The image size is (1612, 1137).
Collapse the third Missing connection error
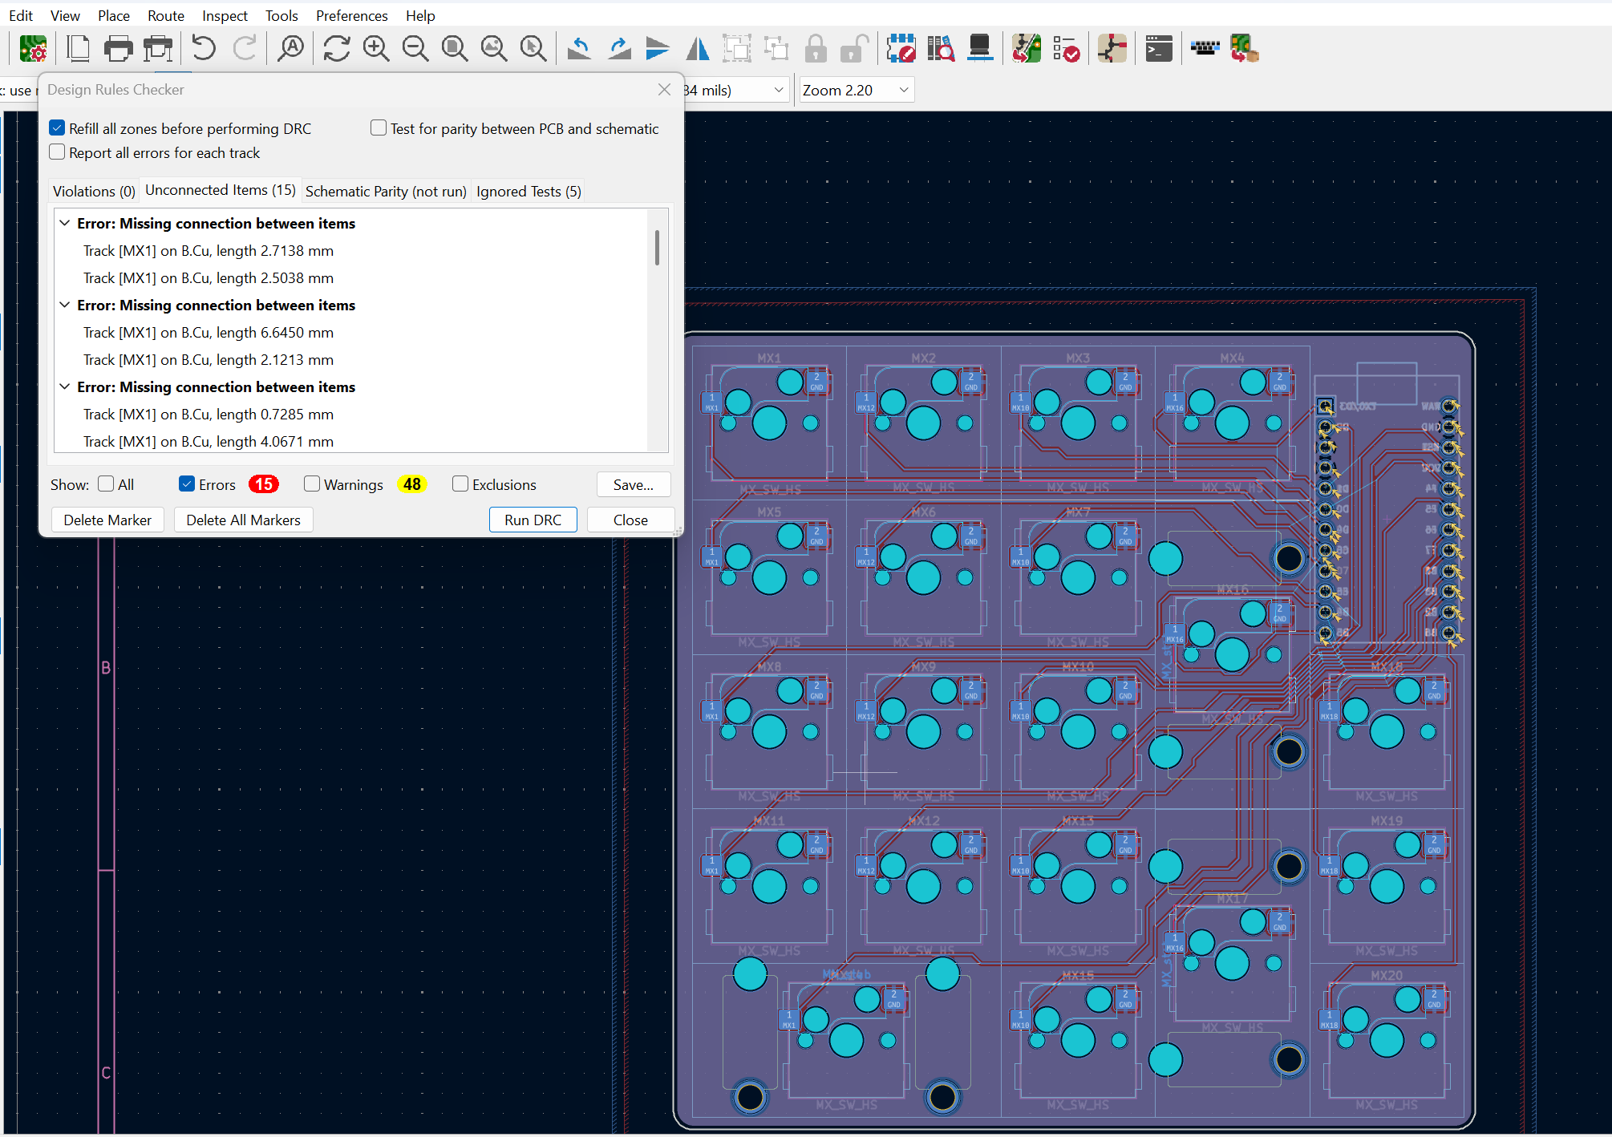tap(65, 387)
